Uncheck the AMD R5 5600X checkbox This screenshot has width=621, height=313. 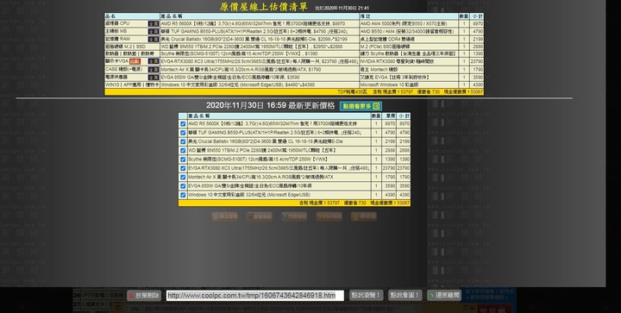(183, 124)
